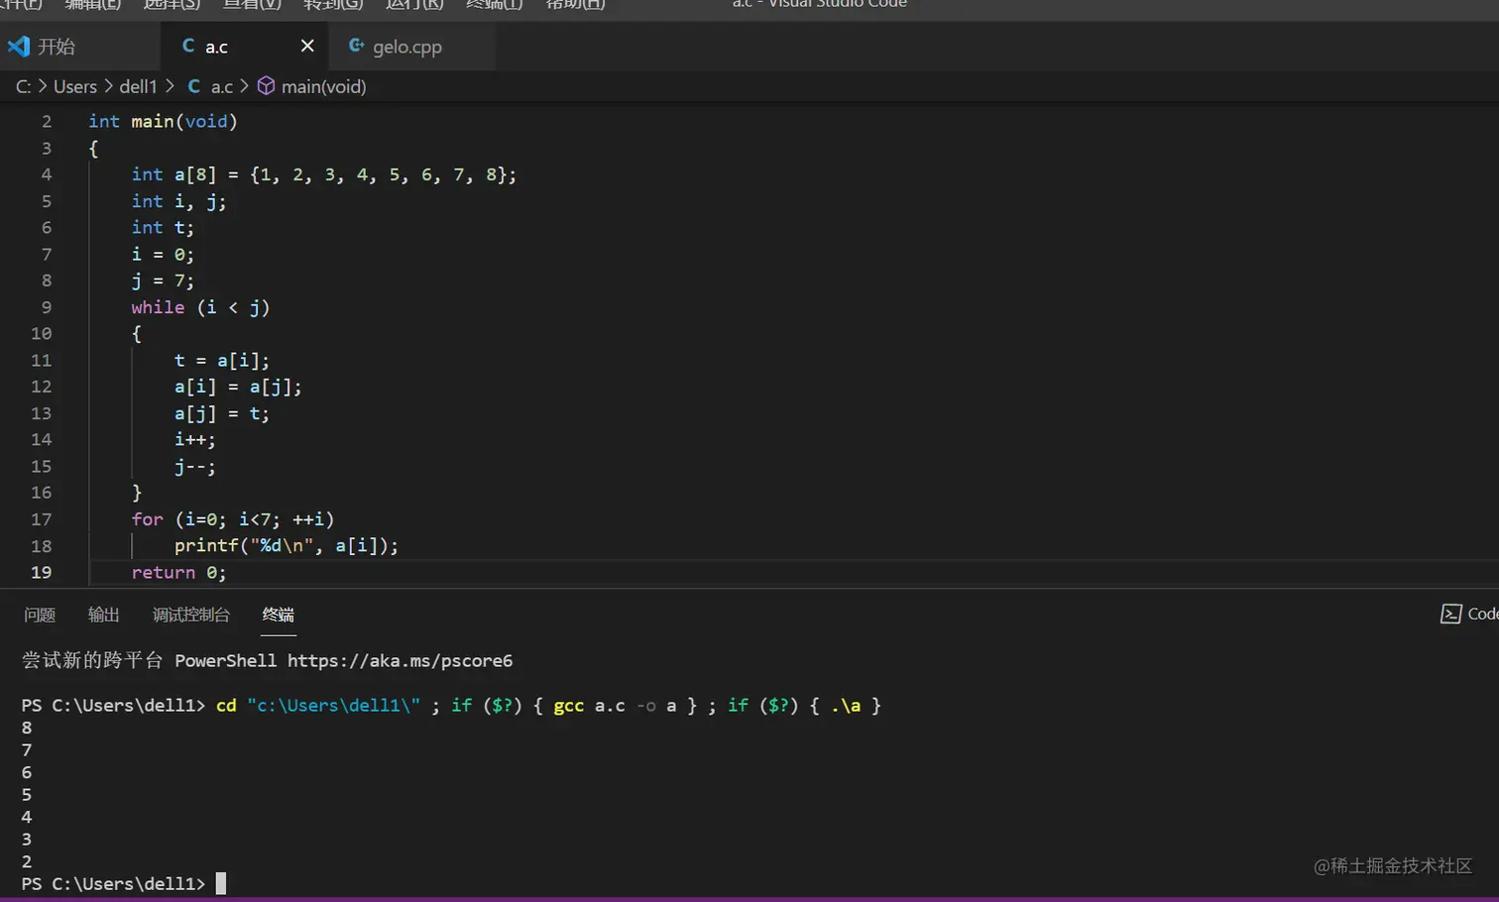This screenshot has height=902, width=1499.
Task: Open the 调试控制台 panel tab
Action: click(191, 616)
